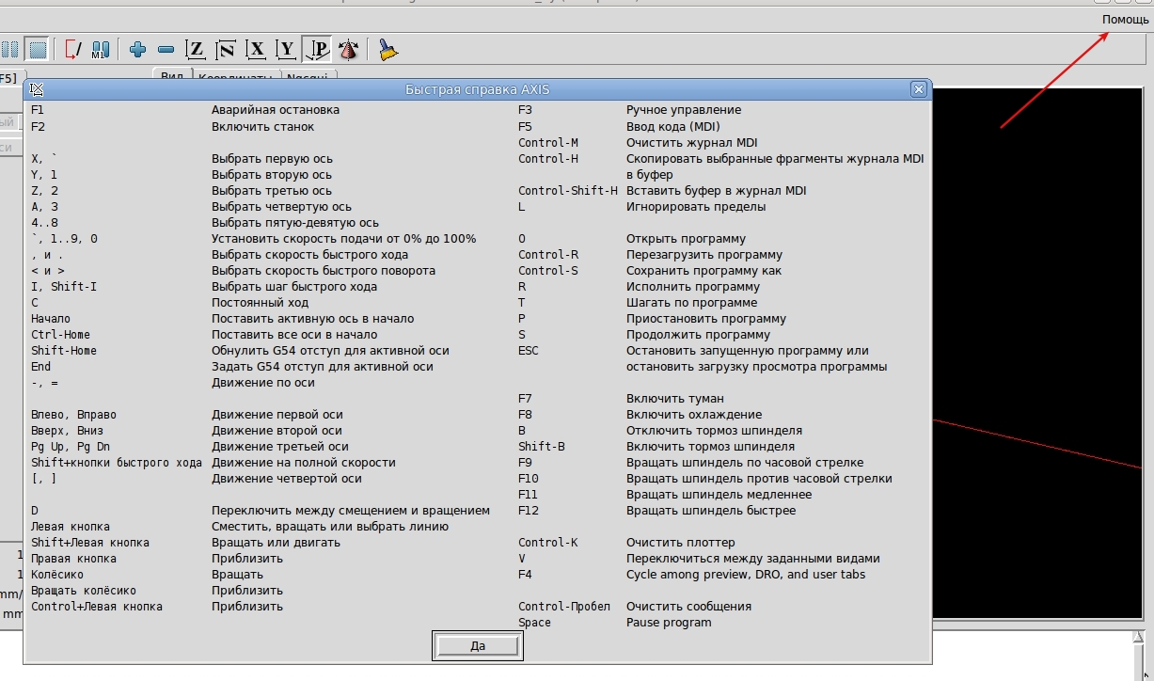Click 'Переключить между смещением и вращением' text
The image size is (1154, 681).
351,511
